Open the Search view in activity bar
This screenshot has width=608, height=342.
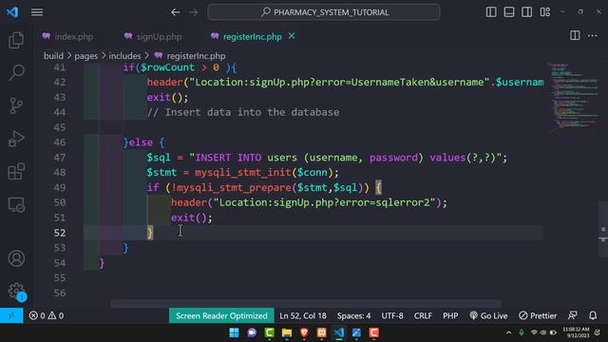16,72
